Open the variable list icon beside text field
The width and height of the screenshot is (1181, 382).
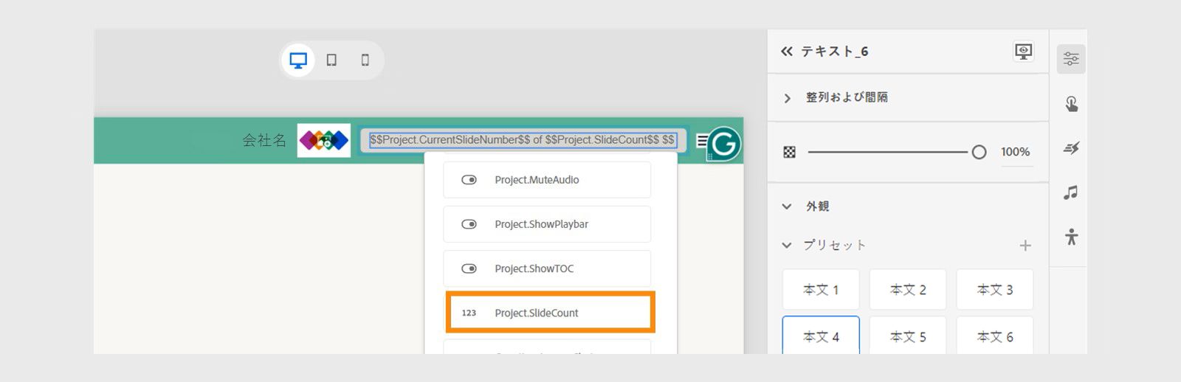click(701, 140)
